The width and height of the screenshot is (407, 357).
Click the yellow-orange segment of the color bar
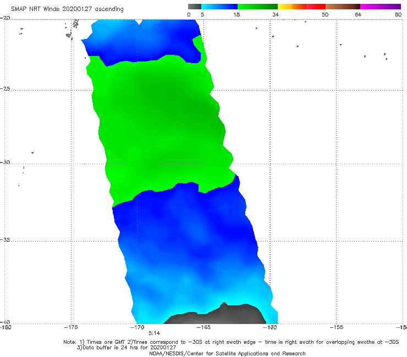point(292,7)
